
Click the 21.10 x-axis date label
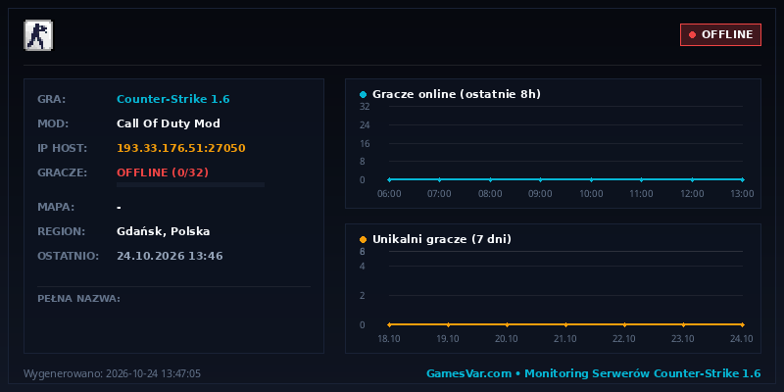[565, 338]
